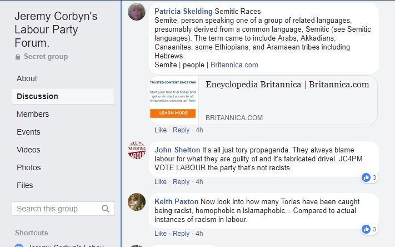
Task: Like Patricia Skelding's comment
Action: (x=161, y=130)
